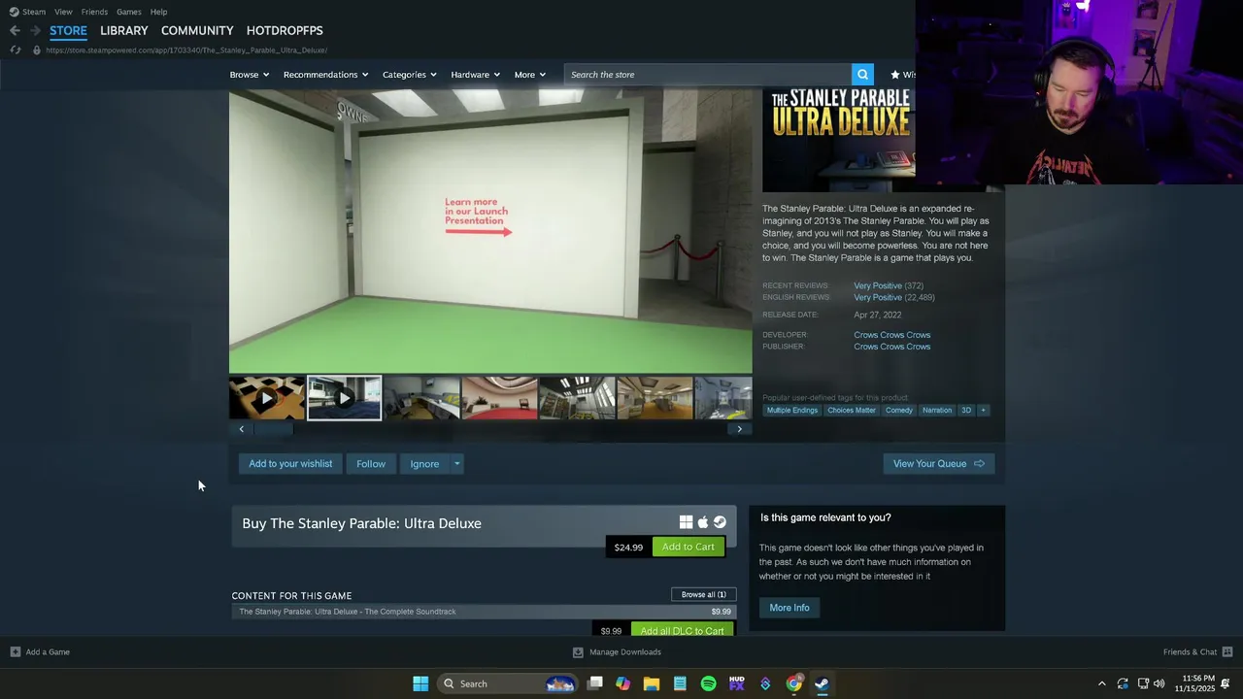
Task: Click the Ignore button
Action: click(x=424, y=464)
